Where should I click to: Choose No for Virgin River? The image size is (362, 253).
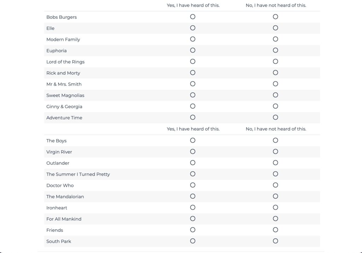275,151
